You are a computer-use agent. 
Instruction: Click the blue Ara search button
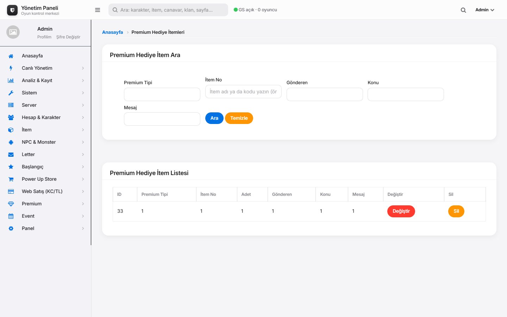(x=214, y=118)
